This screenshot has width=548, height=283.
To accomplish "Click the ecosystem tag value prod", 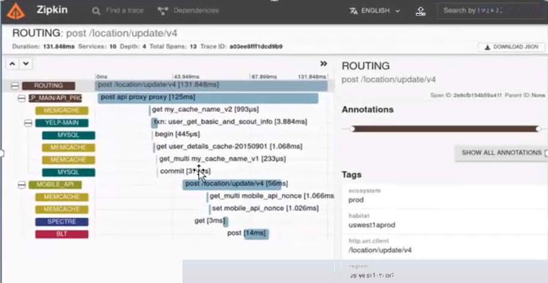I will (x=356, y=200).
